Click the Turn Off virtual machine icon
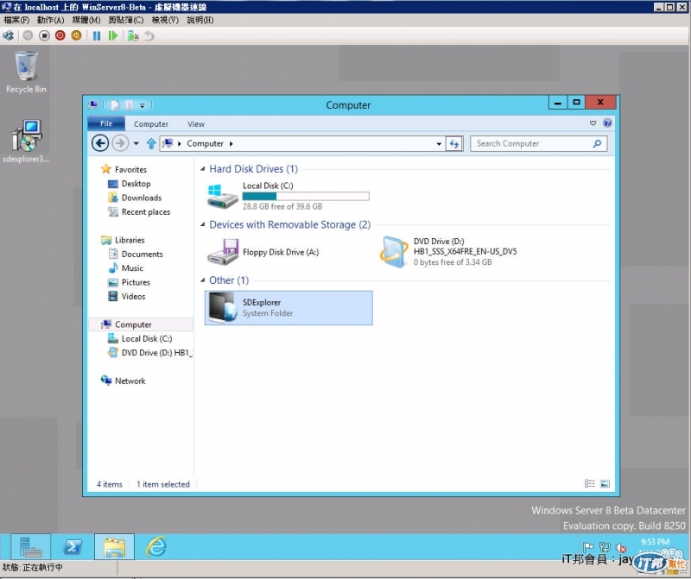Viewport: 691px width, 579px height. coord(44,35)
